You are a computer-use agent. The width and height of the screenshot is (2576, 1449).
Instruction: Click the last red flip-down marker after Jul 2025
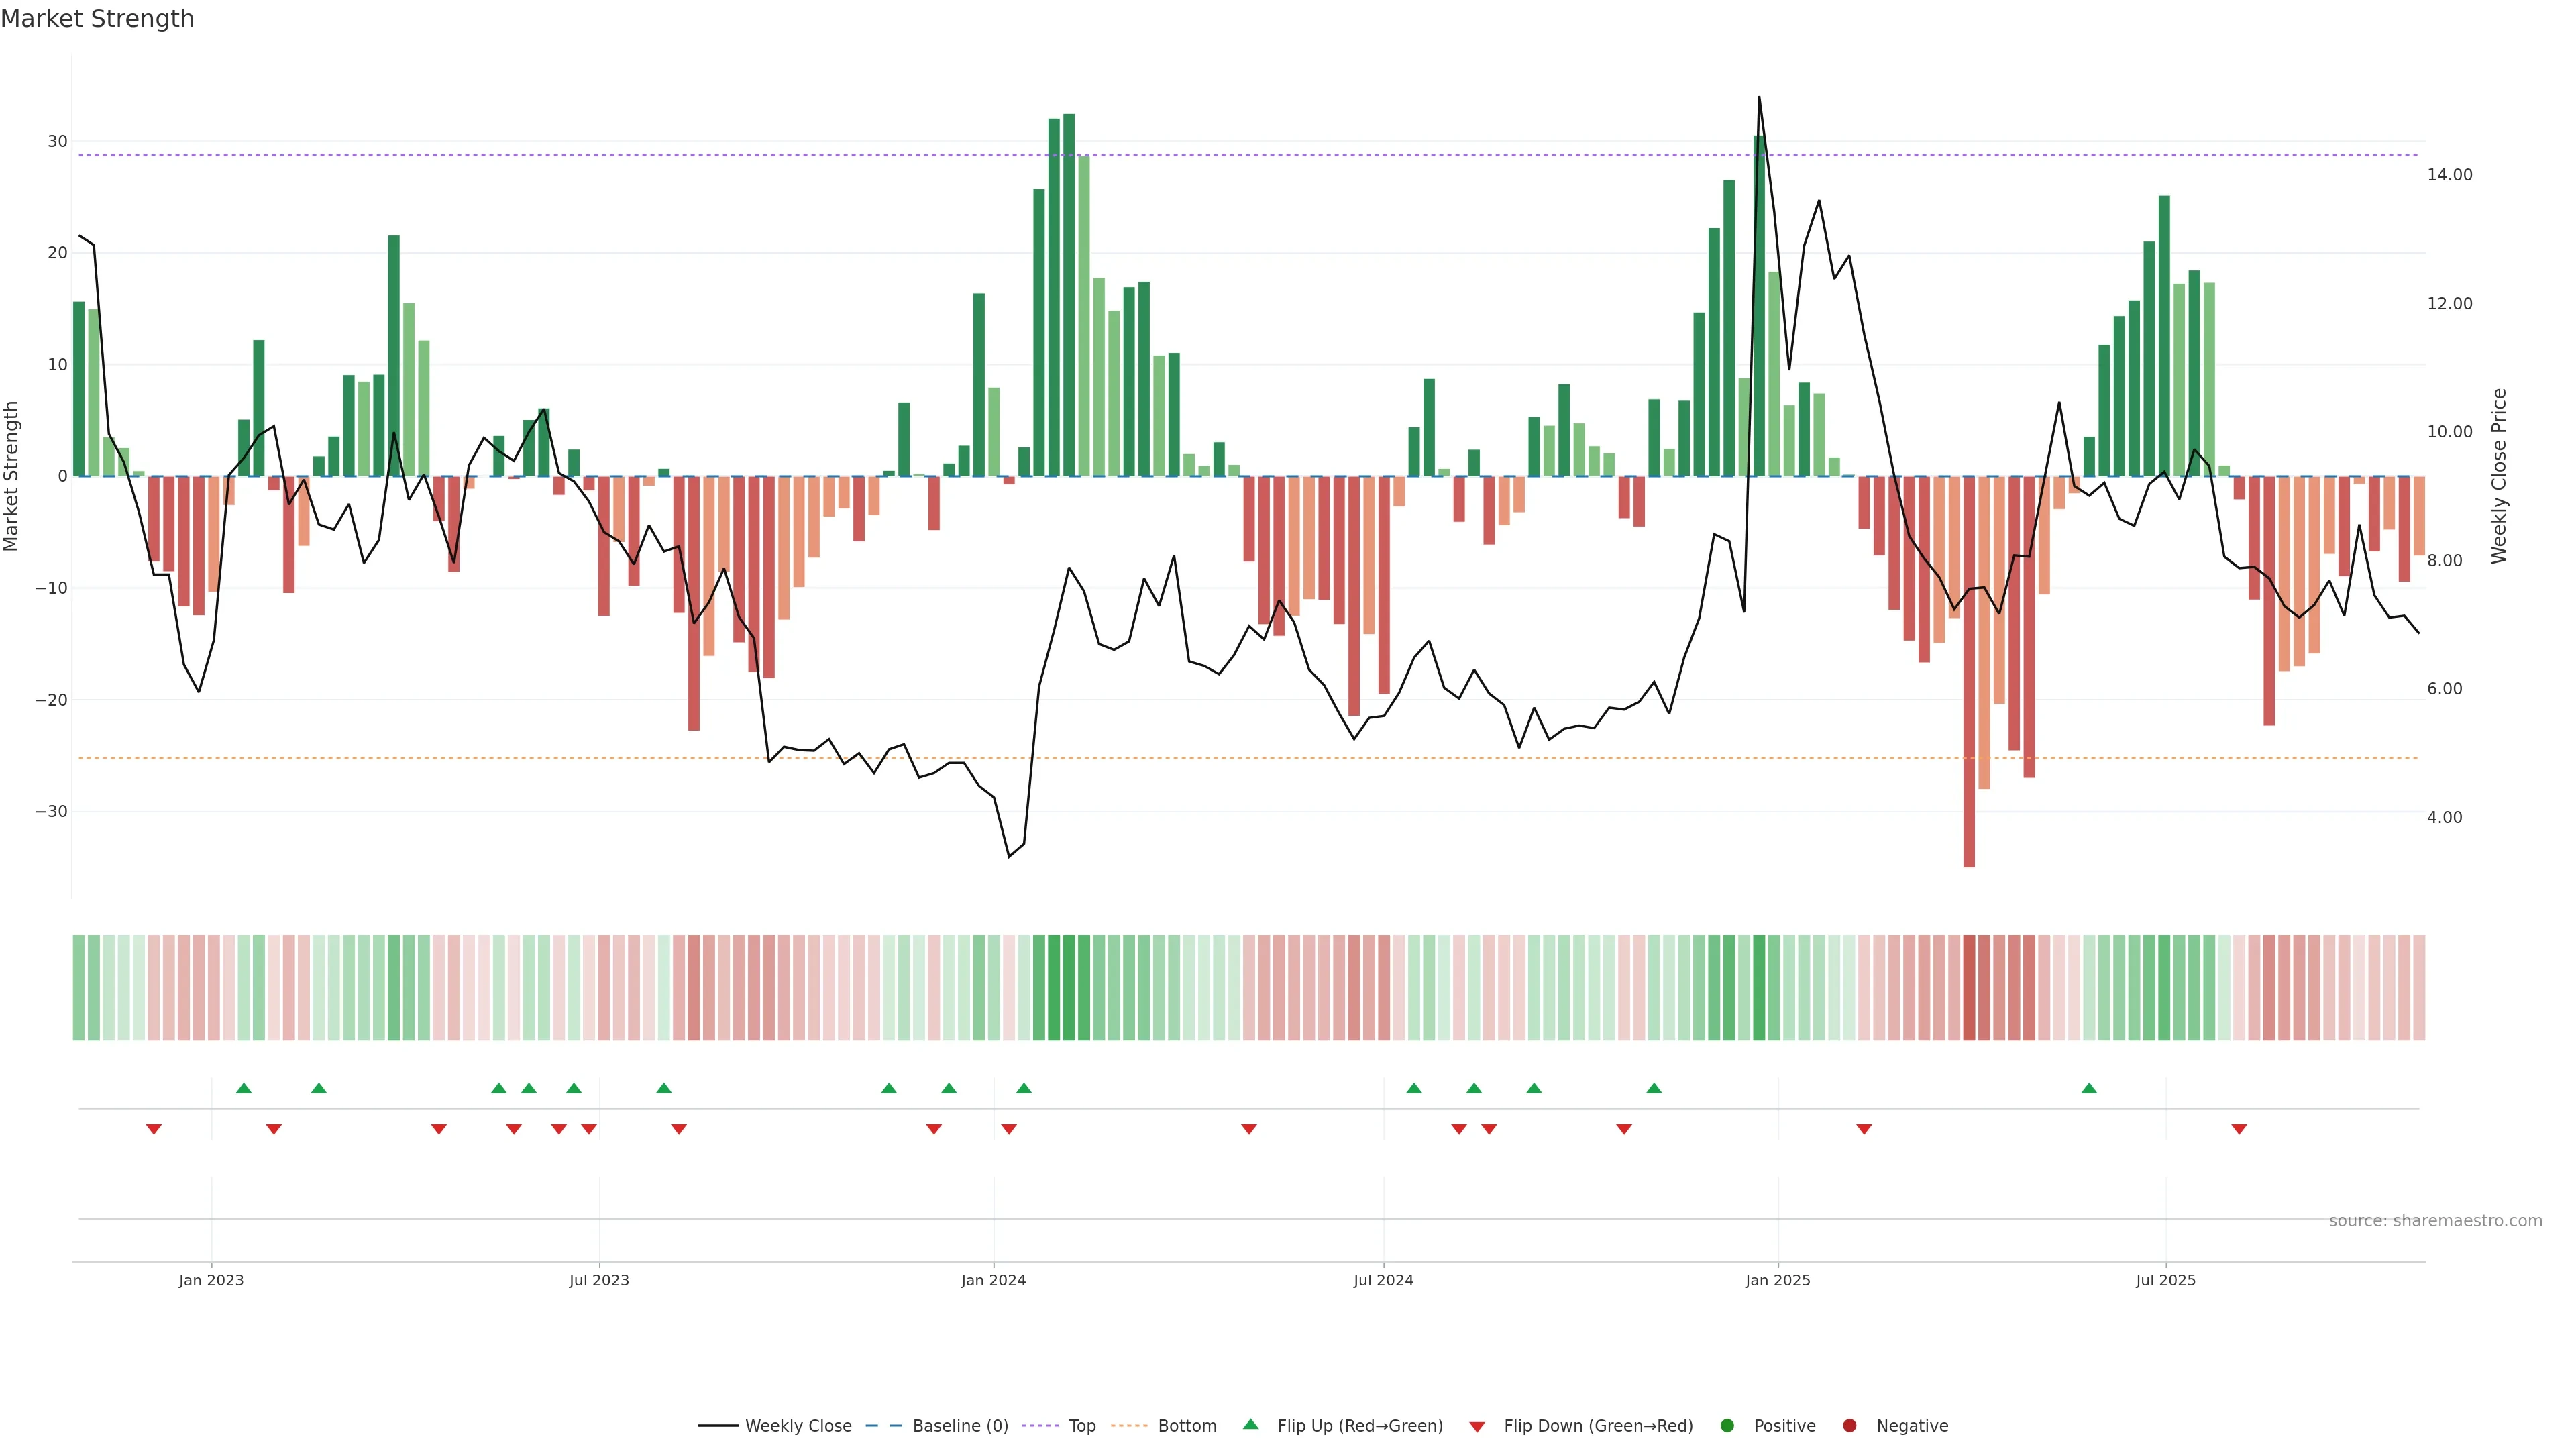click(2239, 1129)
